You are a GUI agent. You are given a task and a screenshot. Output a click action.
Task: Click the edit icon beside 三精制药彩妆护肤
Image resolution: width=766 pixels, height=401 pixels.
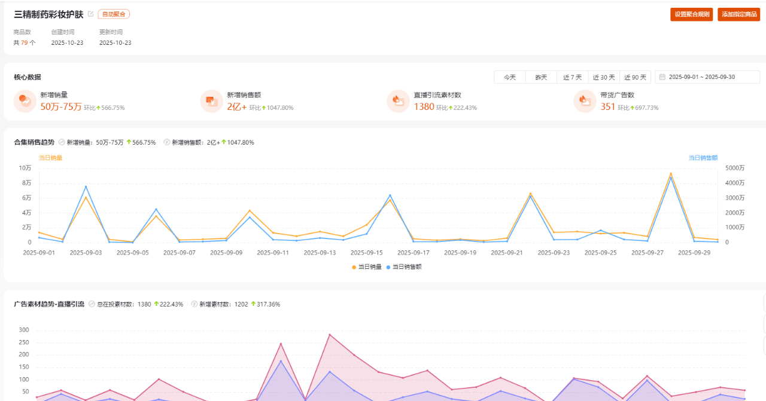tap(91, 14)
